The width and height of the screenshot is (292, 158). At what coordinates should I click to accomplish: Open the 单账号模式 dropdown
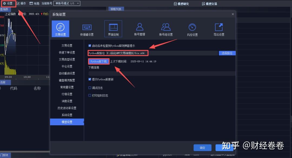point(67,4)
